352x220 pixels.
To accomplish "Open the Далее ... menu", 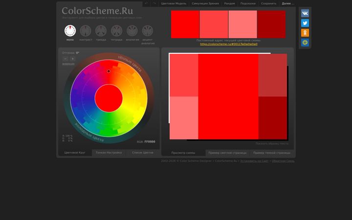I will (288, 3).
